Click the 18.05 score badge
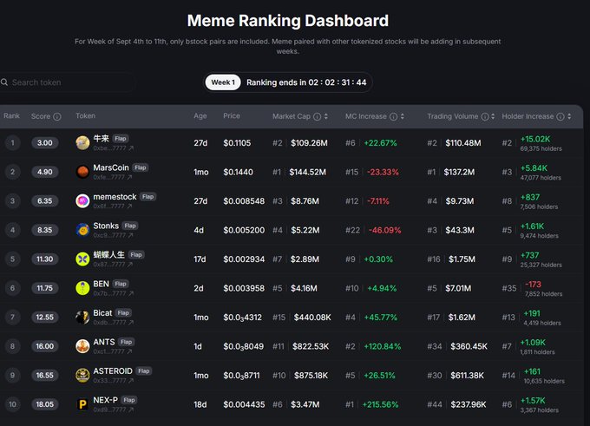The height and width of the screenshot is (426, 590). point(45,404)
